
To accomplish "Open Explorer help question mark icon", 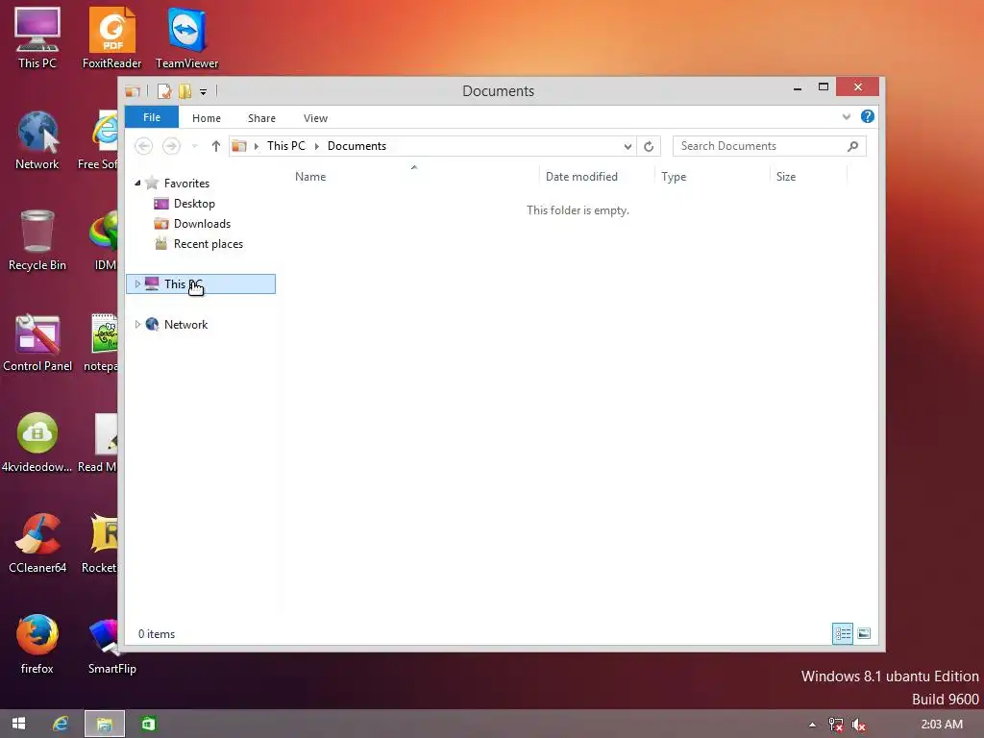I will (x=868, y=116).
